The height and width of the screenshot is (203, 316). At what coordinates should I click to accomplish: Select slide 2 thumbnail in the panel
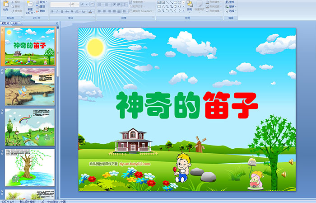coord(30,87)
